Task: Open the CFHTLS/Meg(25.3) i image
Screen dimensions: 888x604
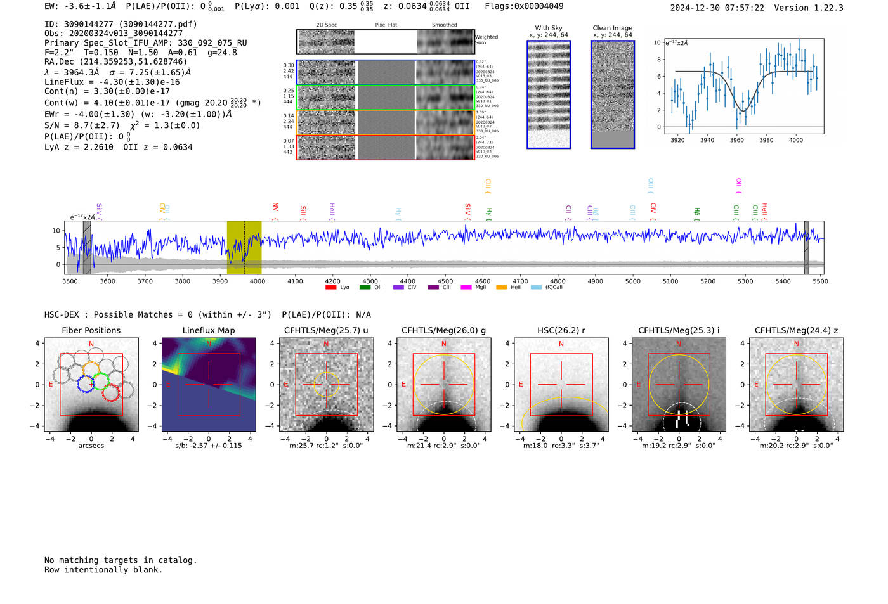Action: [x=679, y=385]
